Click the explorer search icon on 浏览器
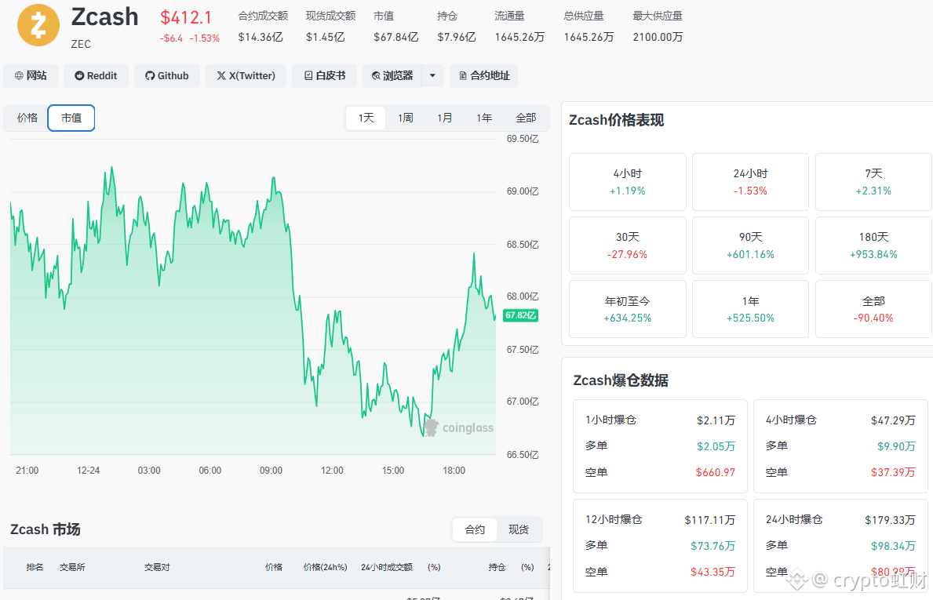The height and width of the screenshot is (600, 933). pyautogui.click(x=376, y=75)
